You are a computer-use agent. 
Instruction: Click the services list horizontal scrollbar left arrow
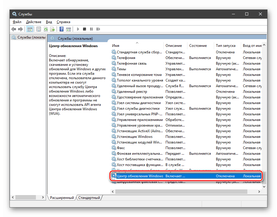click(x=113, y=192)
